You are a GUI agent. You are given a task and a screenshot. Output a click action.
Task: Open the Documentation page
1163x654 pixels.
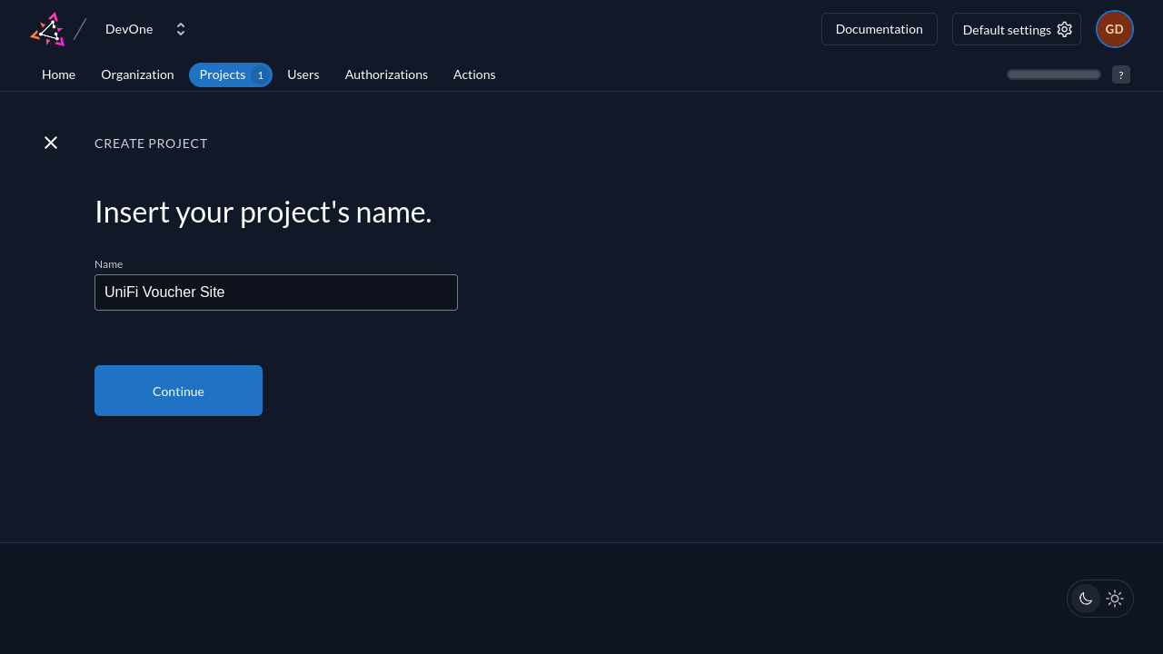click(x=879, y=29)
